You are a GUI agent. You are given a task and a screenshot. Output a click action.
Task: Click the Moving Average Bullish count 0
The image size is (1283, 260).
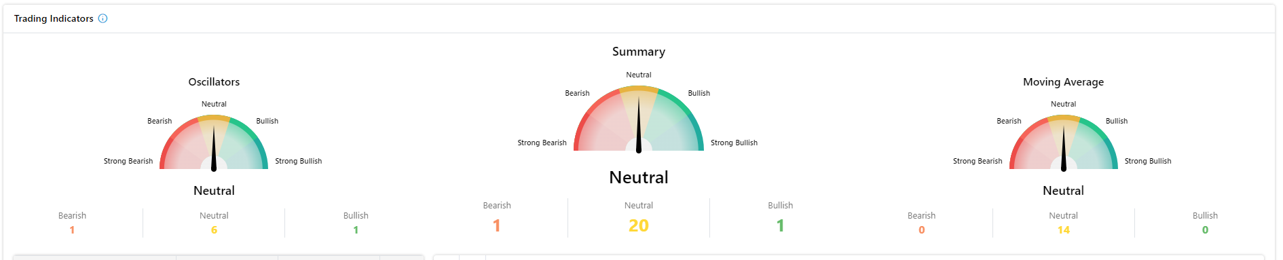pos(1206,230)
